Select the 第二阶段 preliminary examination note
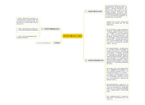This screenshot has height=105, width=145. pos(117,56)
